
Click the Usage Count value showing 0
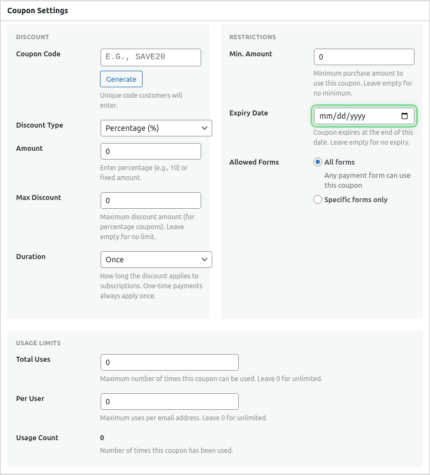pos(102,437)
